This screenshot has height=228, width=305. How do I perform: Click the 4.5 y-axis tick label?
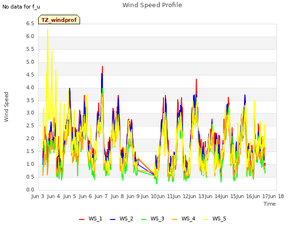[x=30, y=75]
